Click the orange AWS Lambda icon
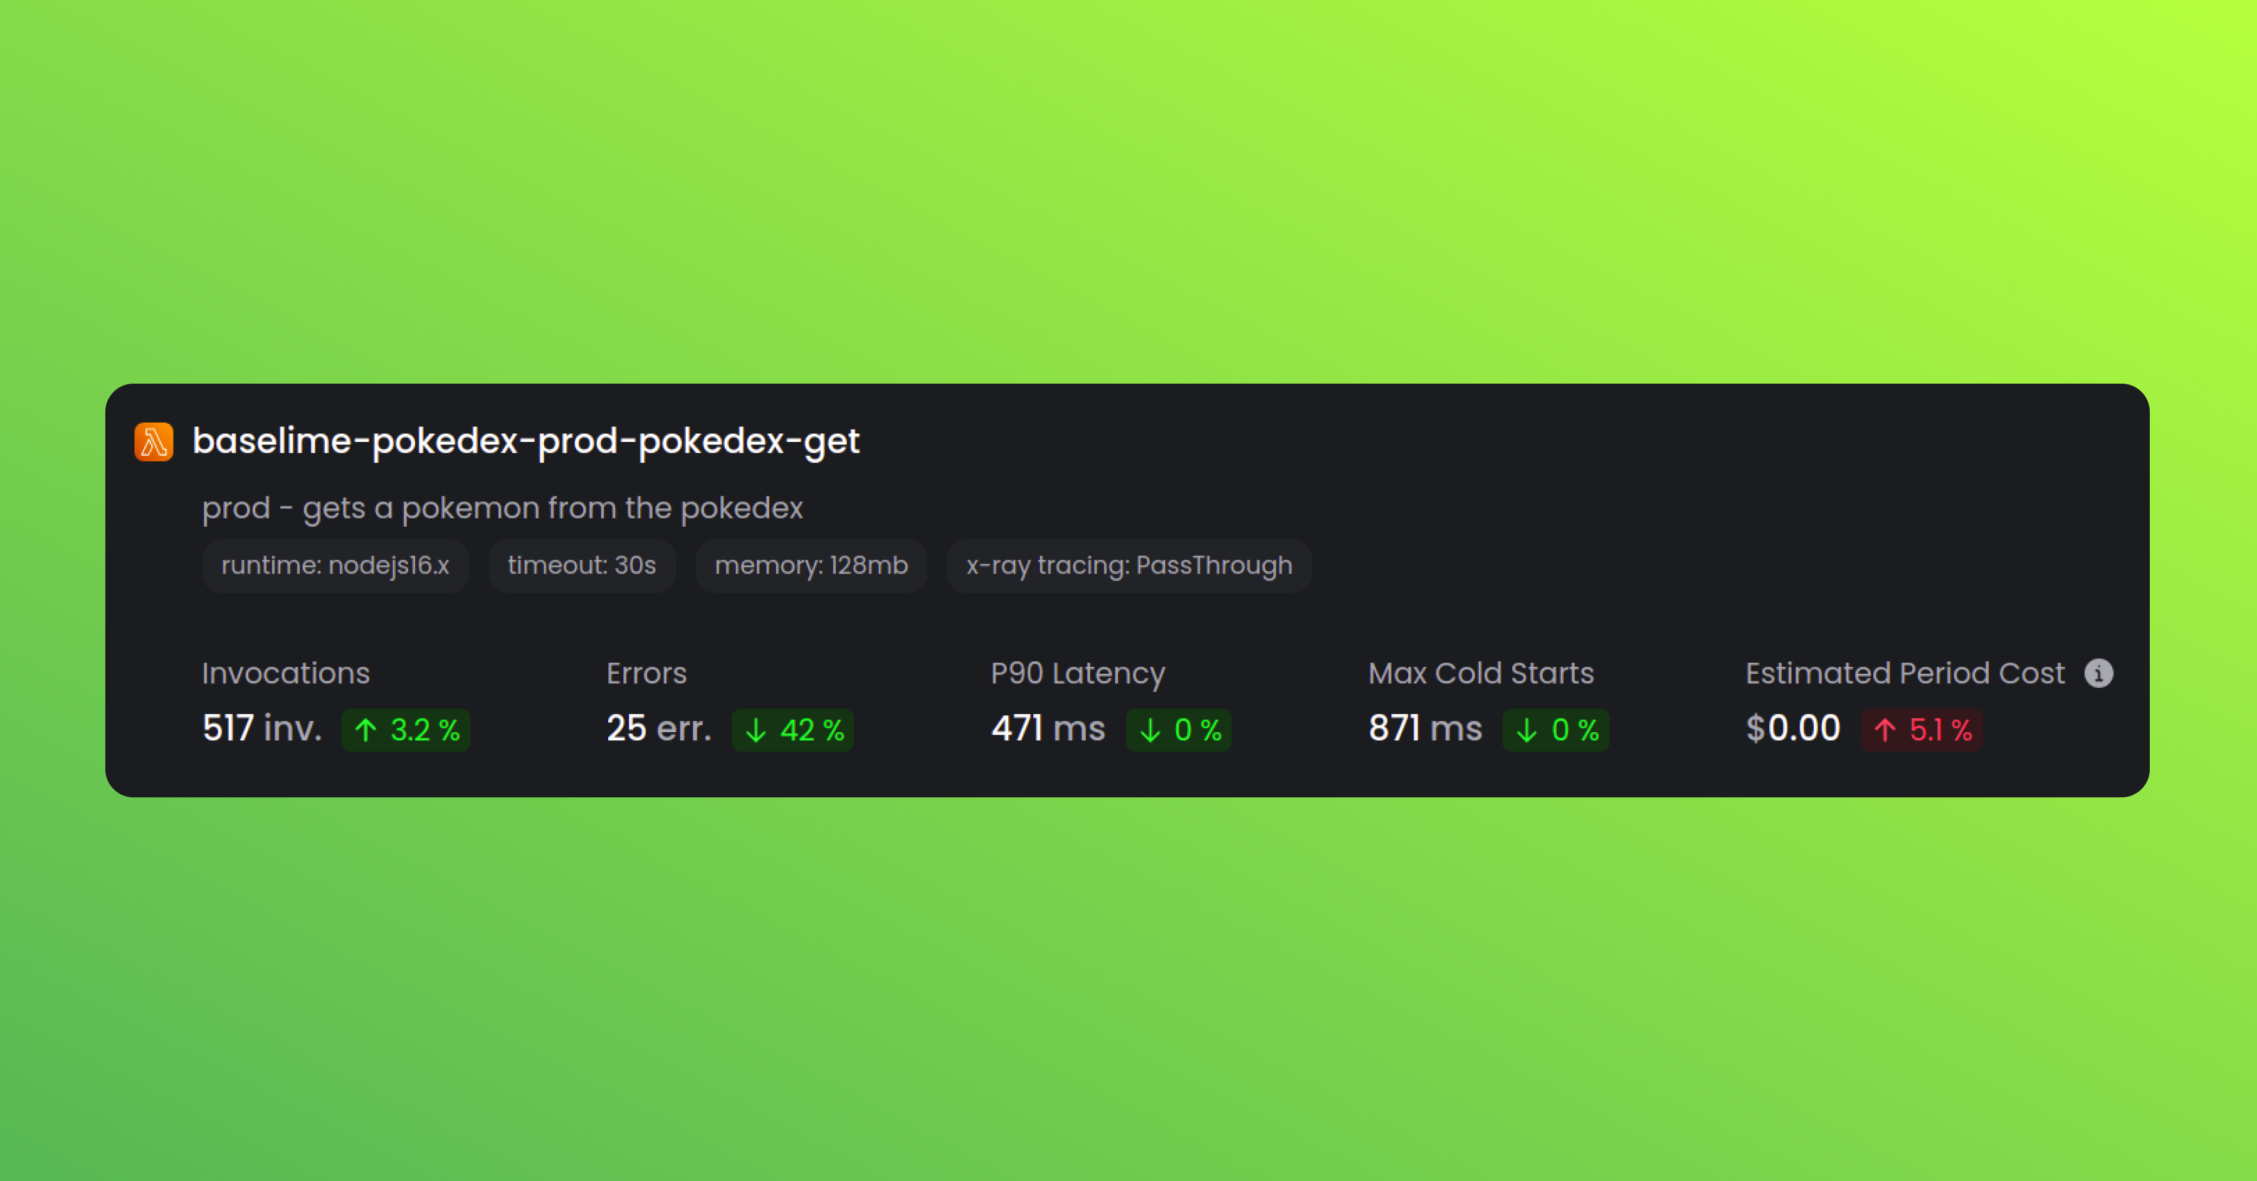Image resolution: width=2257 pixels, height=1181 pixels. tap(154, 441)
